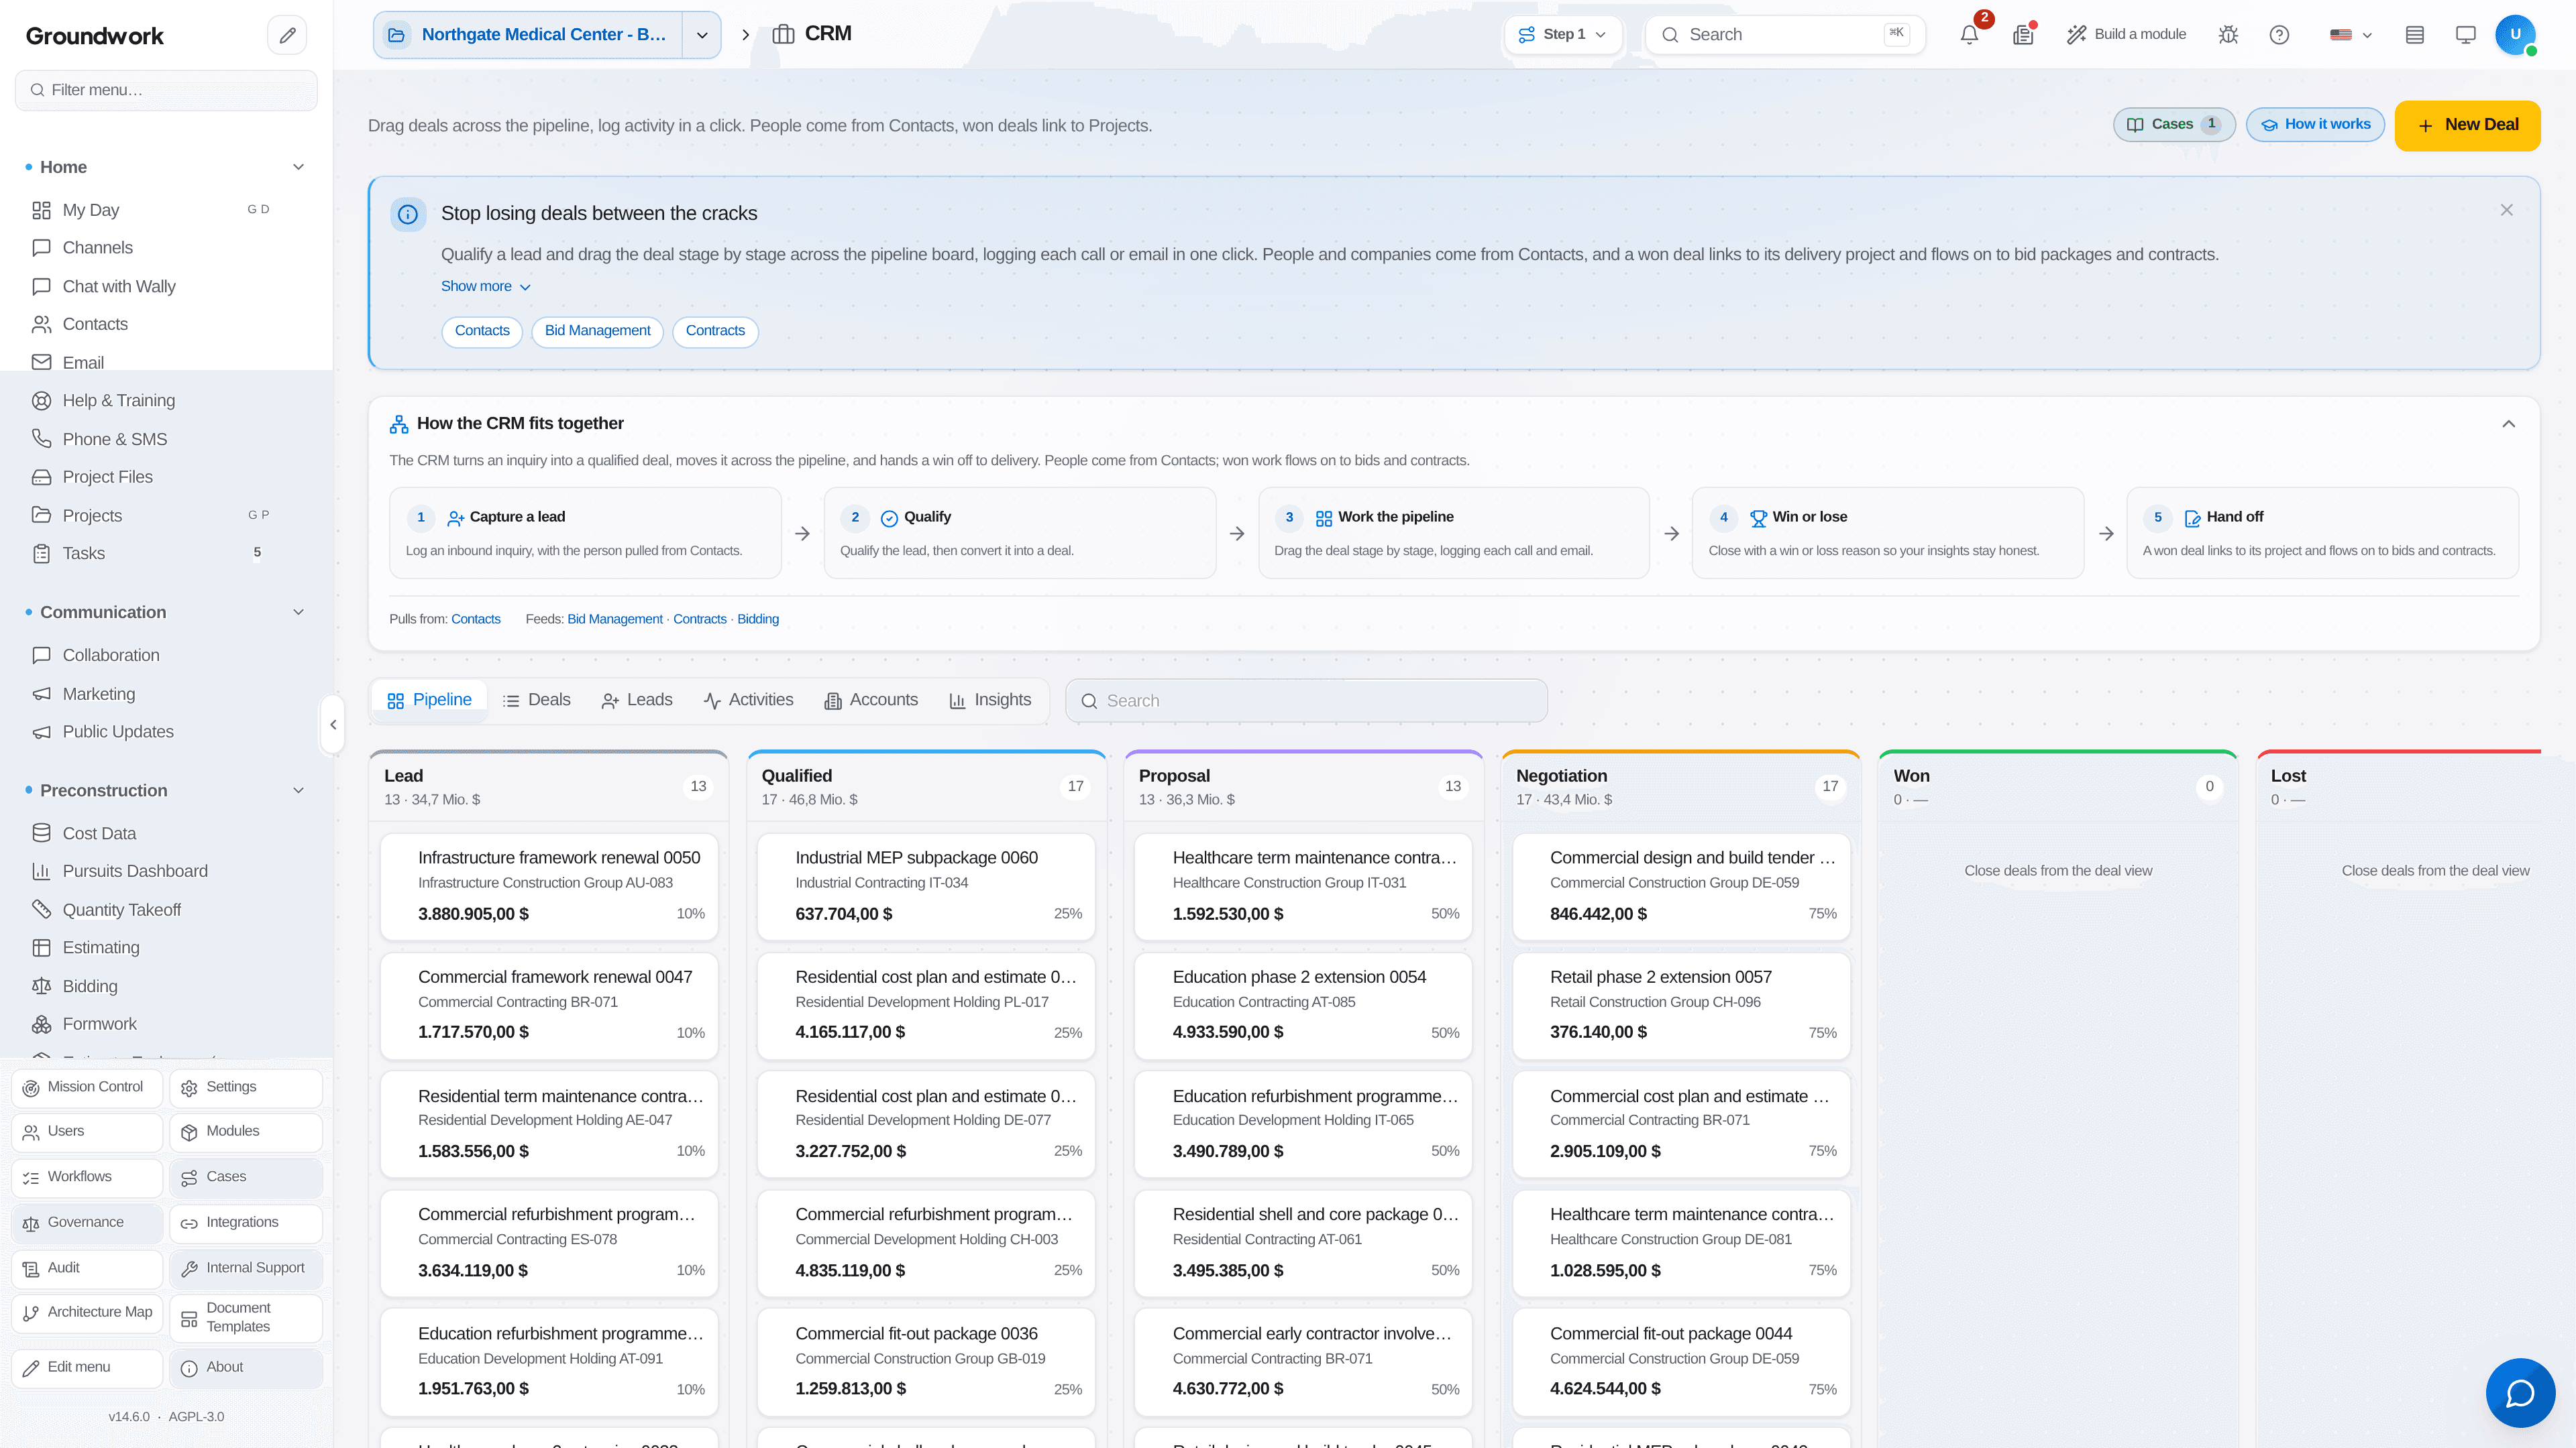Open the Step 1 dropdown
2576x1448 pixels.
[1562, 35]
